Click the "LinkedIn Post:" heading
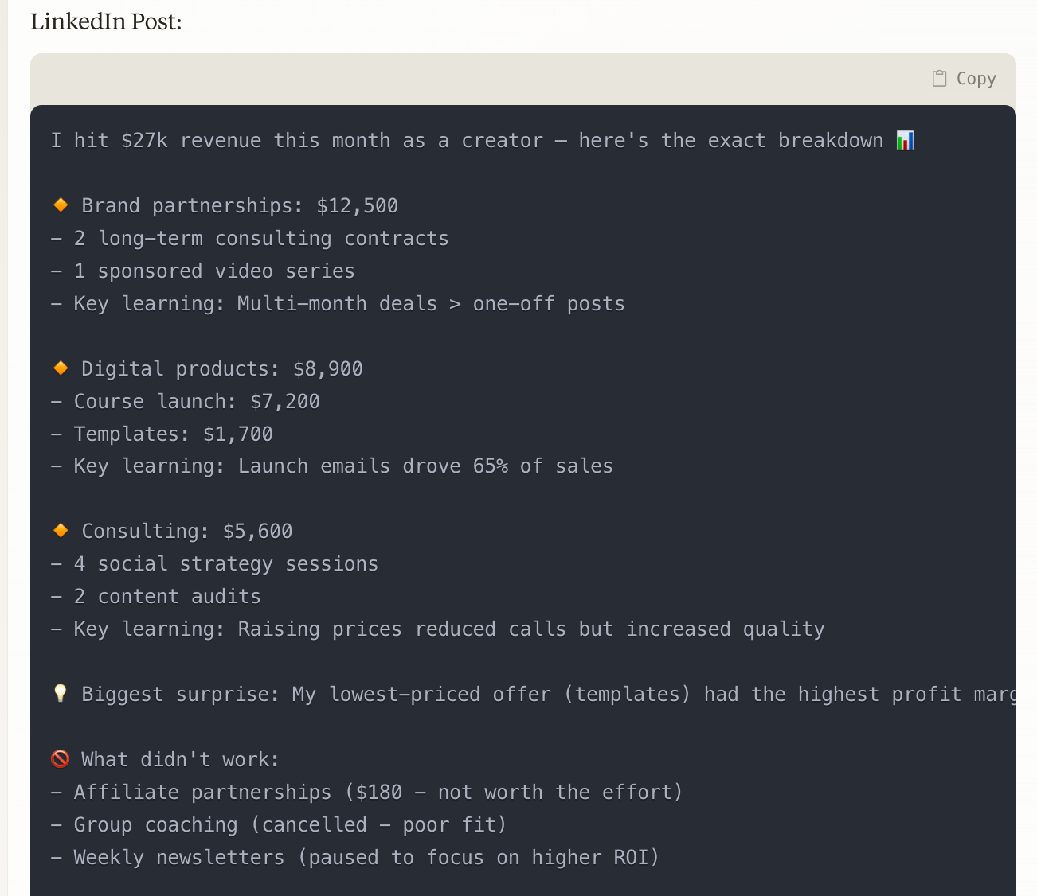This screenshot has height=896, width=1037. coord(106,21)
